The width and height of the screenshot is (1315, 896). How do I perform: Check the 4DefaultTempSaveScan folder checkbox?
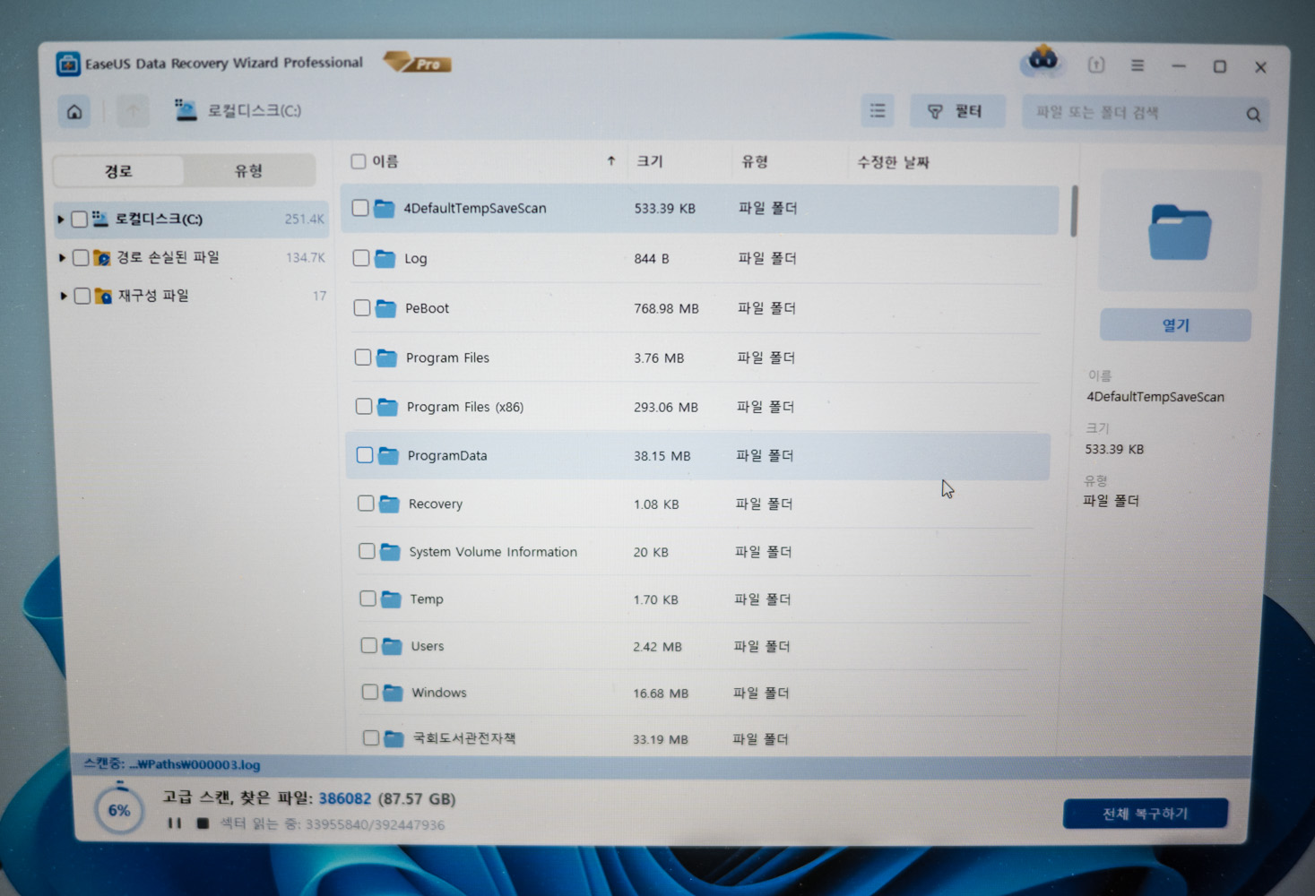pos(360,207)
